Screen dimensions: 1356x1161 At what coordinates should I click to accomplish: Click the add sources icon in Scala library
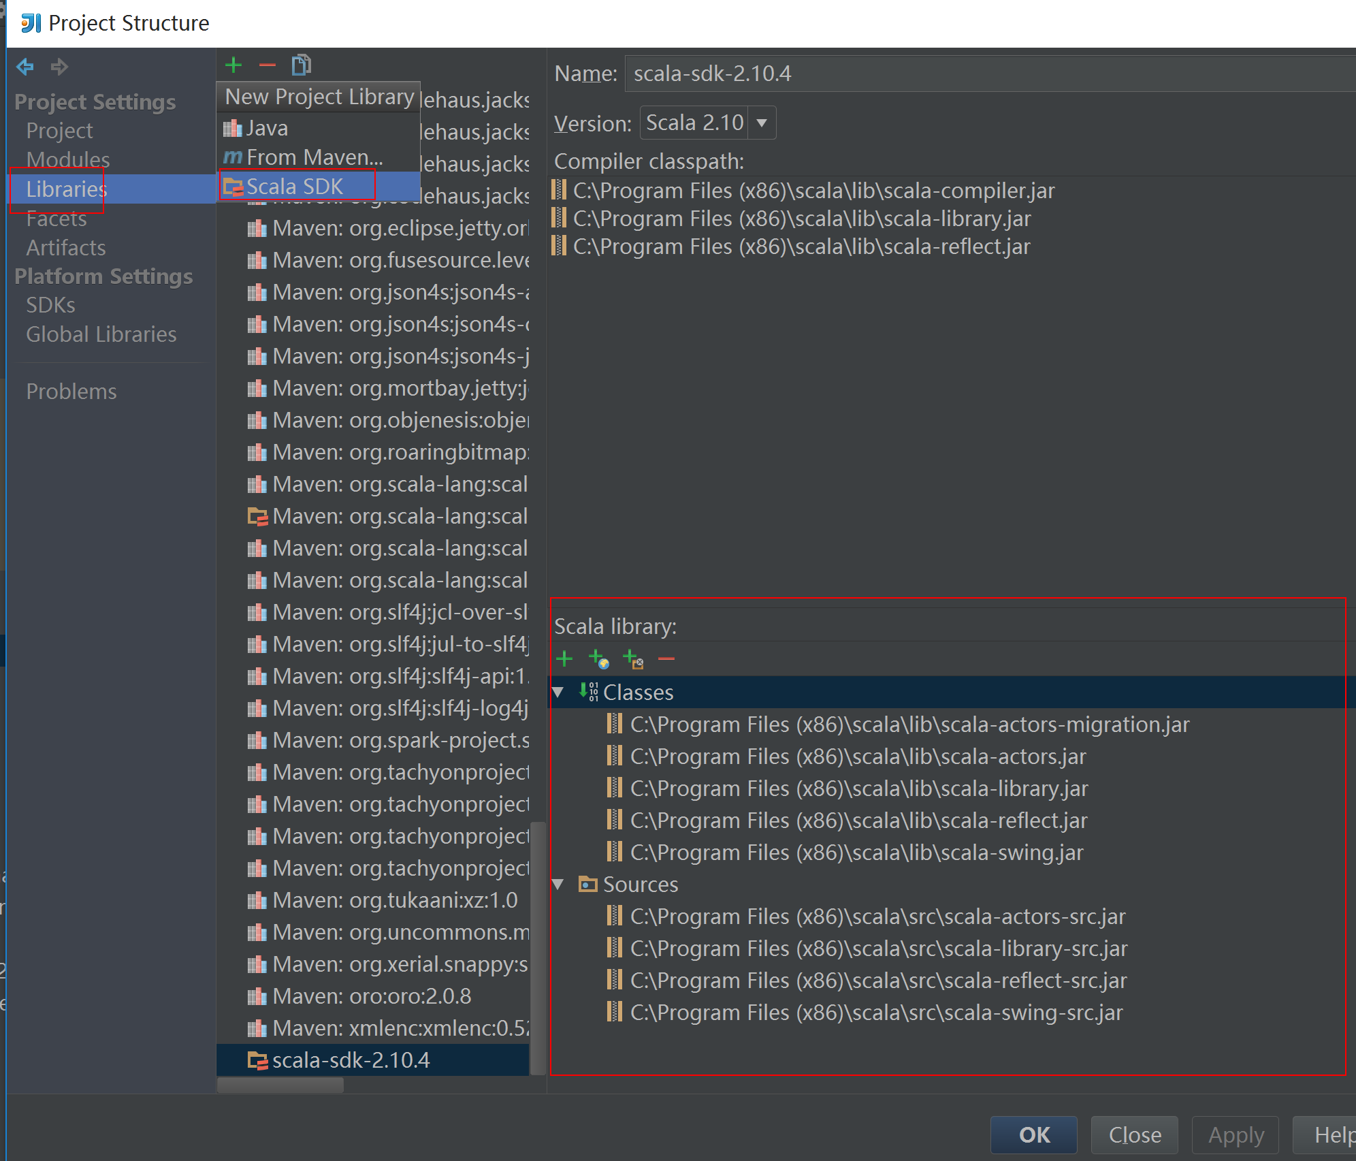point(634,659)
